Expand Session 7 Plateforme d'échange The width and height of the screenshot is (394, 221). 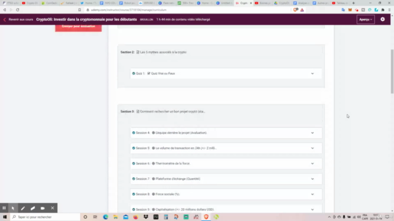coord(312,179)
